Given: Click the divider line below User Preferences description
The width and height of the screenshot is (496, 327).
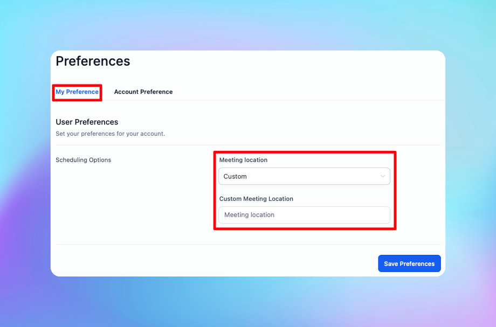Looking at the screenshot, I should [248, 145].
